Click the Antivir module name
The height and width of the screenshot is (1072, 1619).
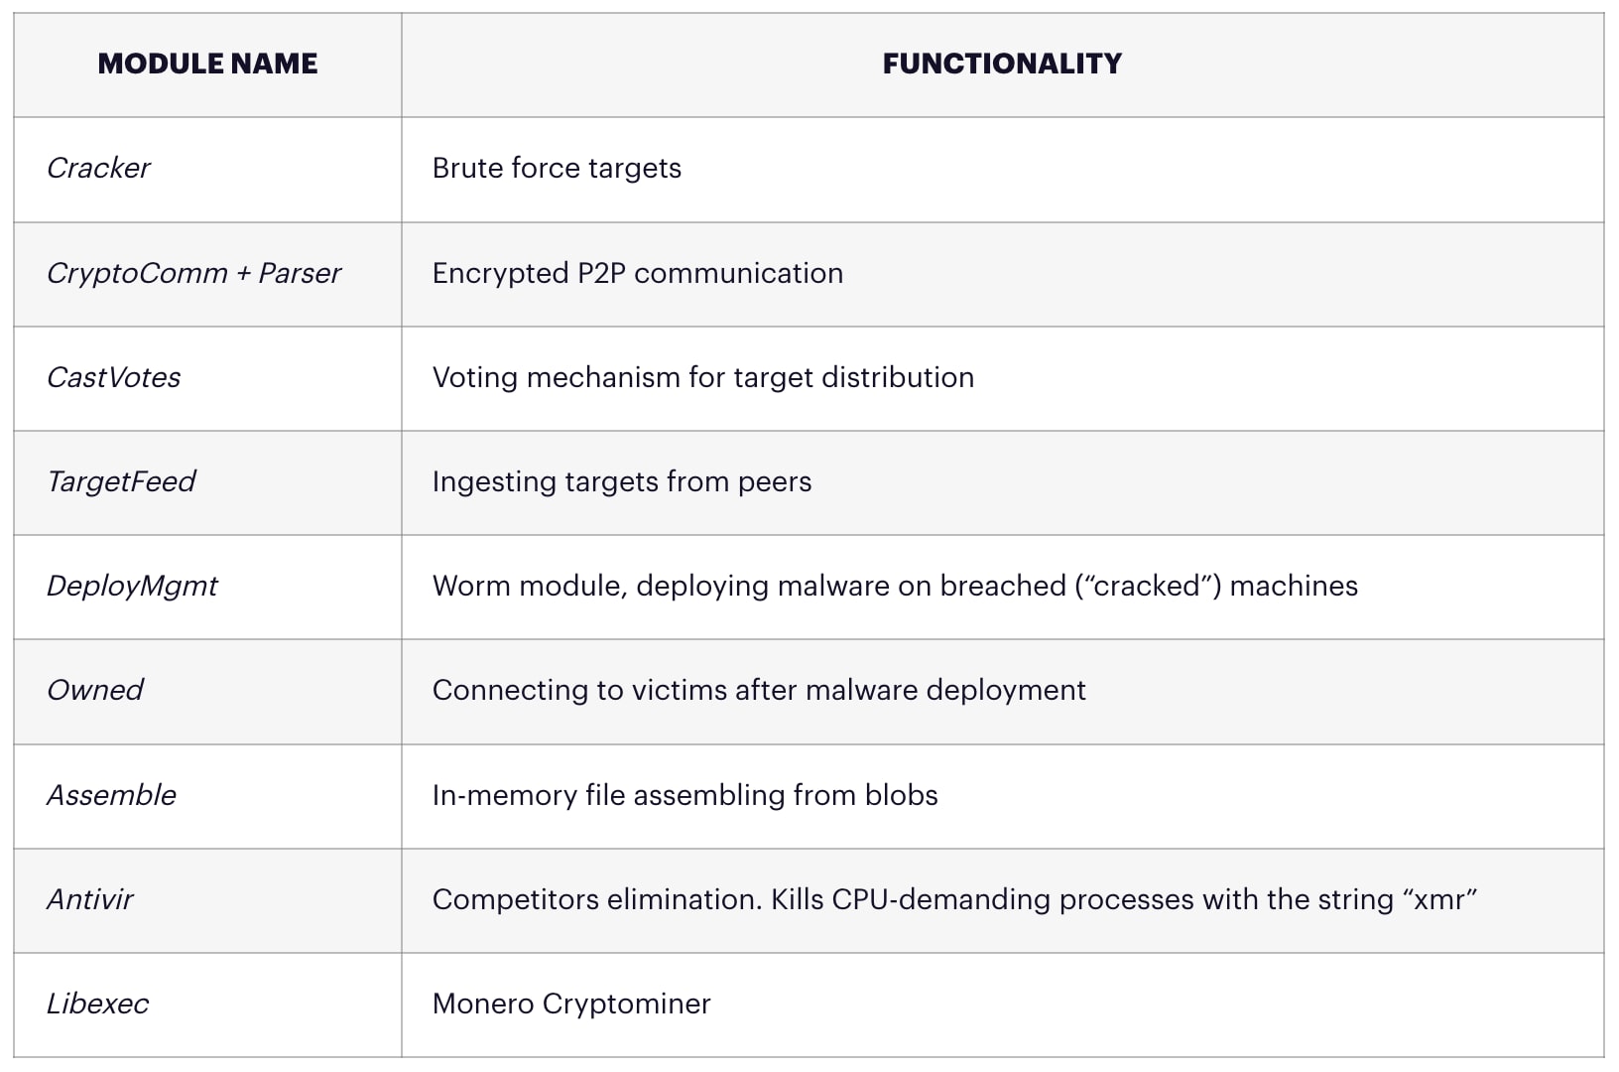pos(90,899)
